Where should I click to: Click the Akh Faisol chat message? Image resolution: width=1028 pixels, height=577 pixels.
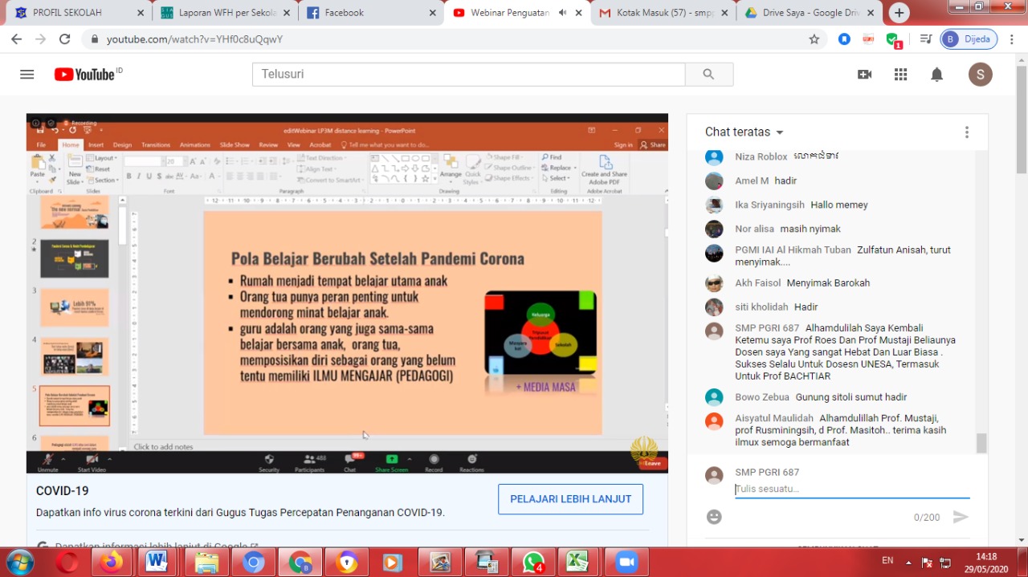[828, 282]
